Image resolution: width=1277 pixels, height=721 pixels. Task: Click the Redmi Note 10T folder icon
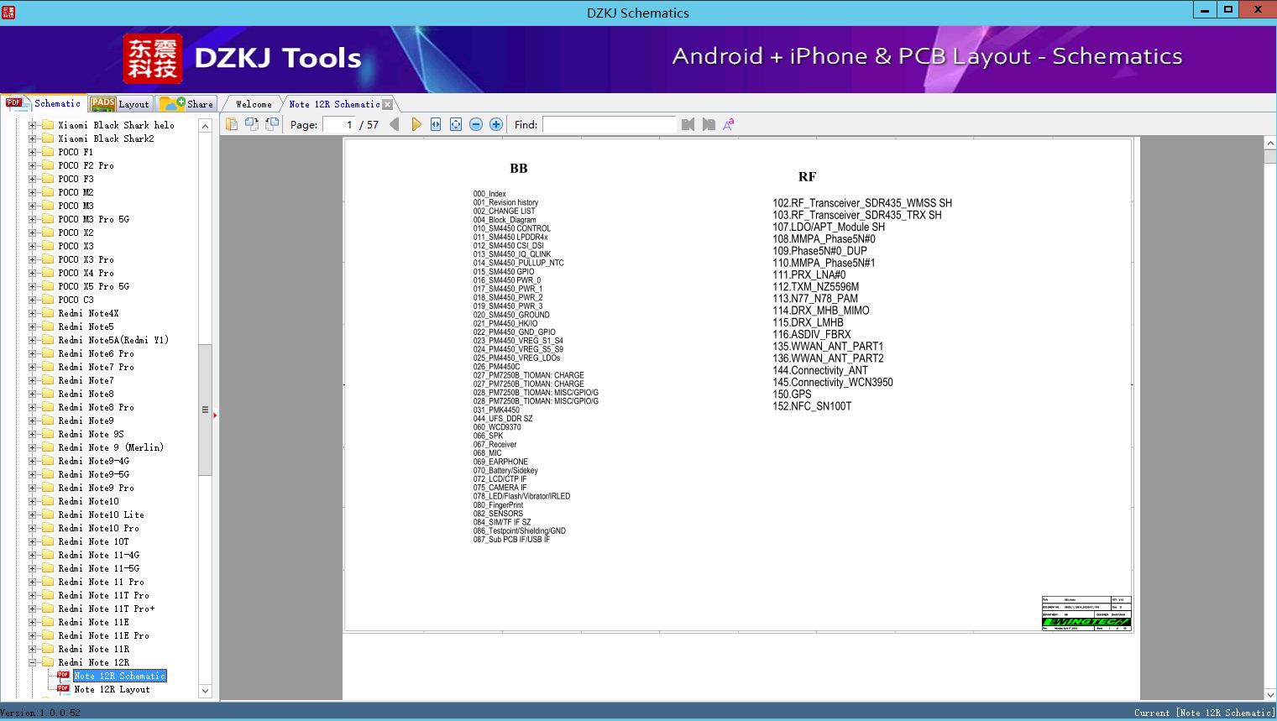[x=48, y=541]
